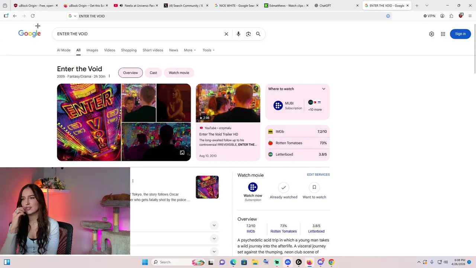
Task: Open browser account profile icon
Action: 442,16
